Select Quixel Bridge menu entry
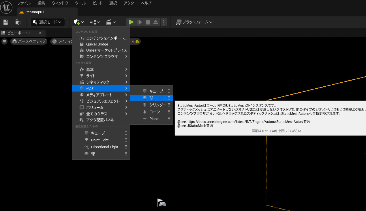 click(x=97, y=44)
